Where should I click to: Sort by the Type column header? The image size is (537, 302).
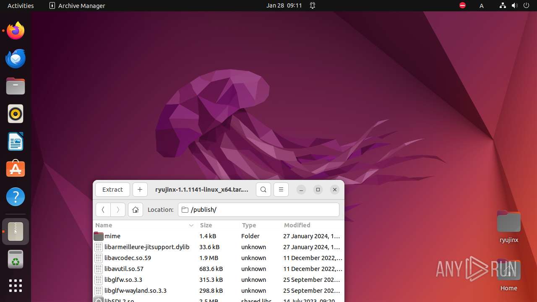click(260, 225)
